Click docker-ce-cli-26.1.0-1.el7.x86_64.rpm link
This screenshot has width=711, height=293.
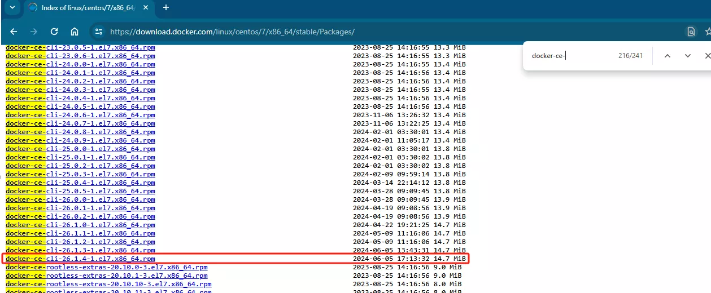click(80, 225)
